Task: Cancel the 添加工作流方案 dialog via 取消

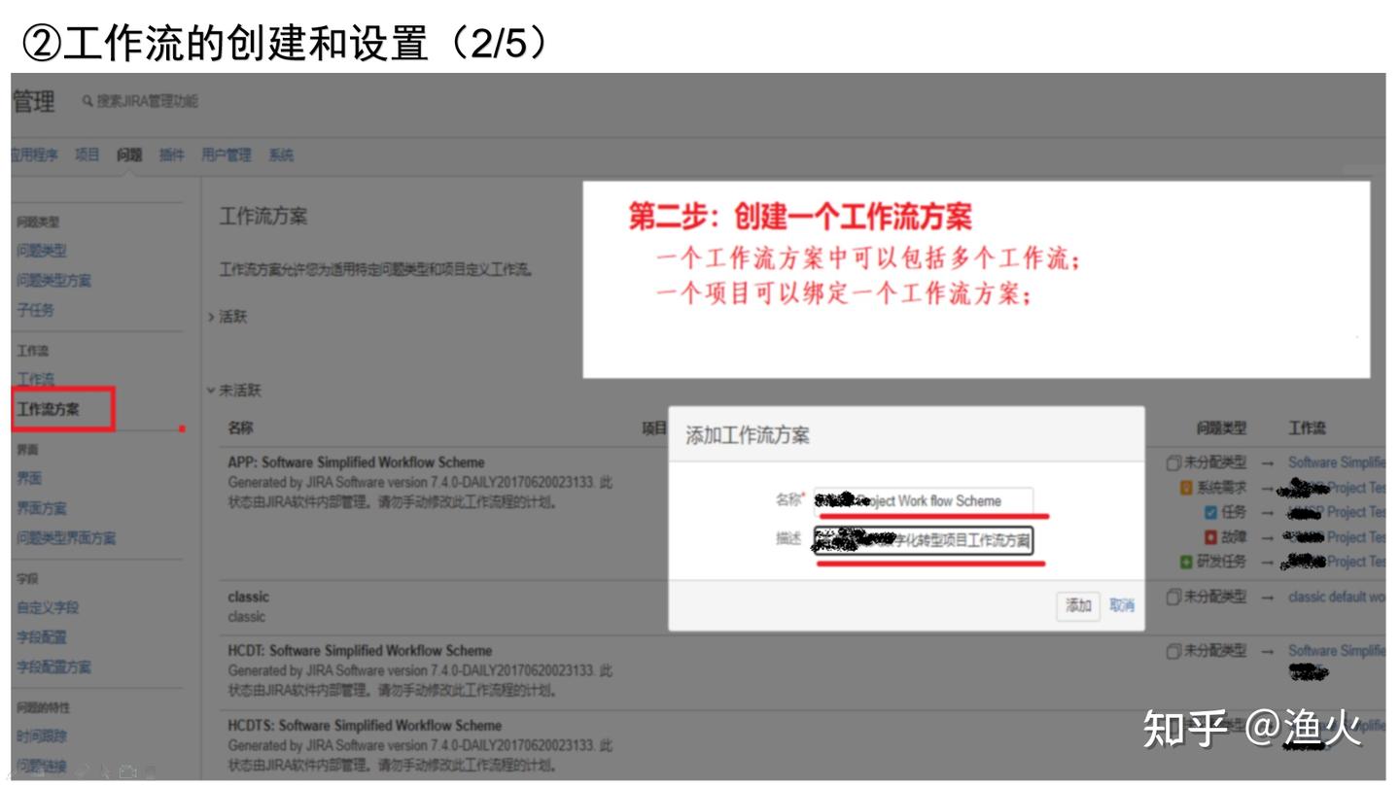Action: [1122, 605]
